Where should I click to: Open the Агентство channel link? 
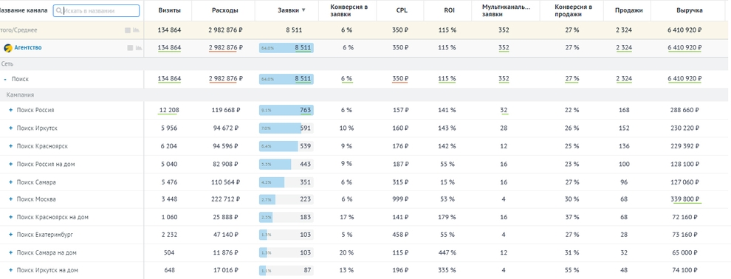pyautogui.click(x=28, y=48)
